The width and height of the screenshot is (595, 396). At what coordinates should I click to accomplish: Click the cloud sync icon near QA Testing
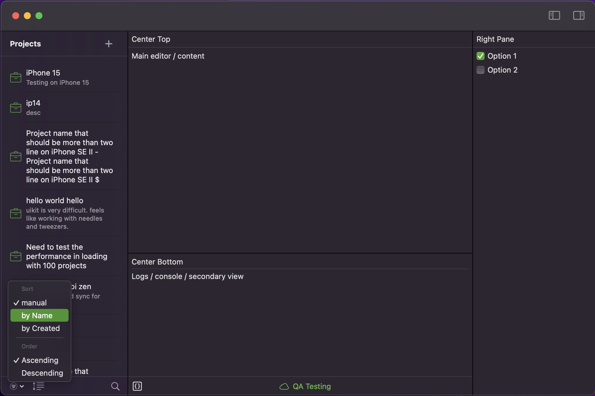[284, 386]
